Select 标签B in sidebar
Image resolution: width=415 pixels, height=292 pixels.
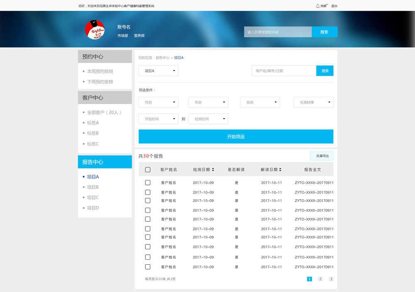click(93, 133)
